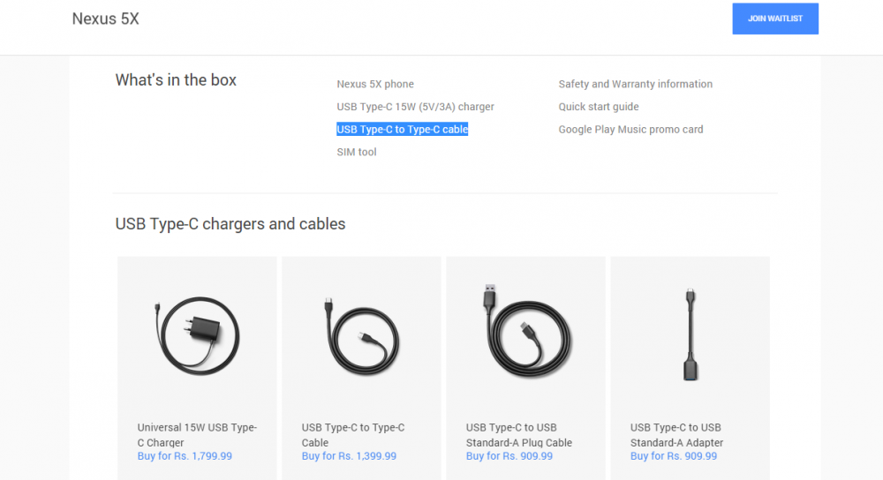Buy the Standard-A Plug Cable for Rs. 909.99
The height and width of the screenshot is (480, 883).
(x=509, y=456)
